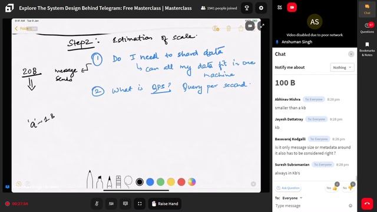Open the emoji picker in message box
The height and width of the screenshot is (212, 377).
pos(350,206)
